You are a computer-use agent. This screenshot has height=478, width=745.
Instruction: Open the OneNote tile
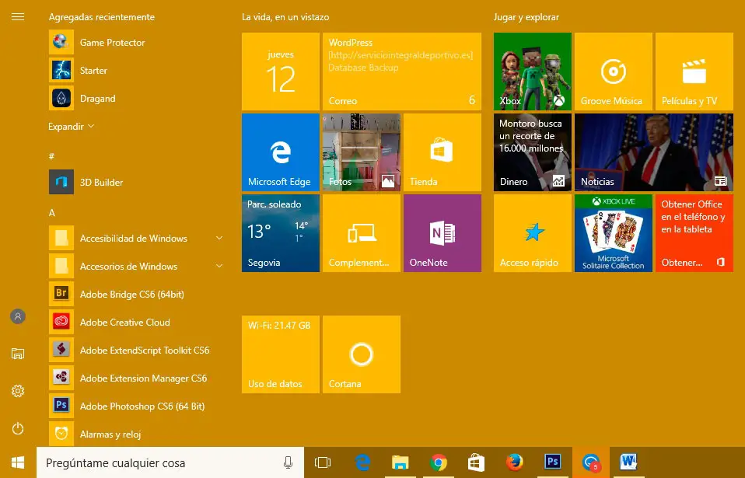(442, 233)
